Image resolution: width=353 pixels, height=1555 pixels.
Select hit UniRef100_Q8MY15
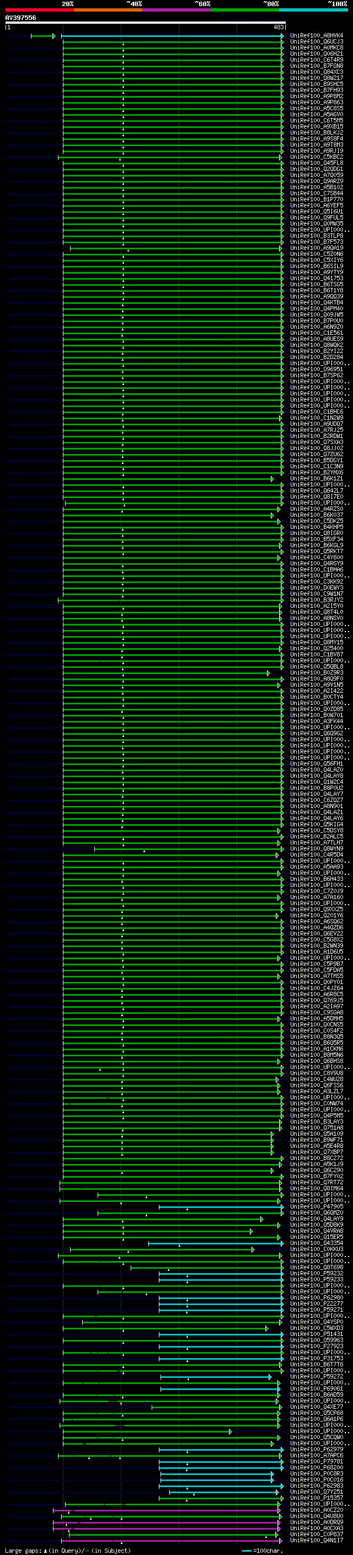tap(316, 642)
